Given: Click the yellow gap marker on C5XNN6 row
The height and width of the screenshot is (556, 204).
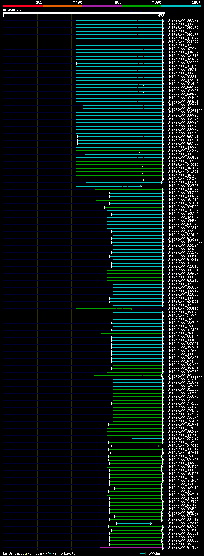Looking at the screenshot, I should (x=140, y=152).
